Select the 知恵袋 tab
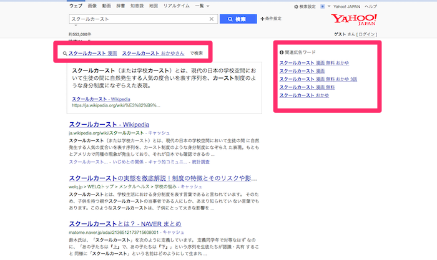437x260 pixels. coord(137,6)
